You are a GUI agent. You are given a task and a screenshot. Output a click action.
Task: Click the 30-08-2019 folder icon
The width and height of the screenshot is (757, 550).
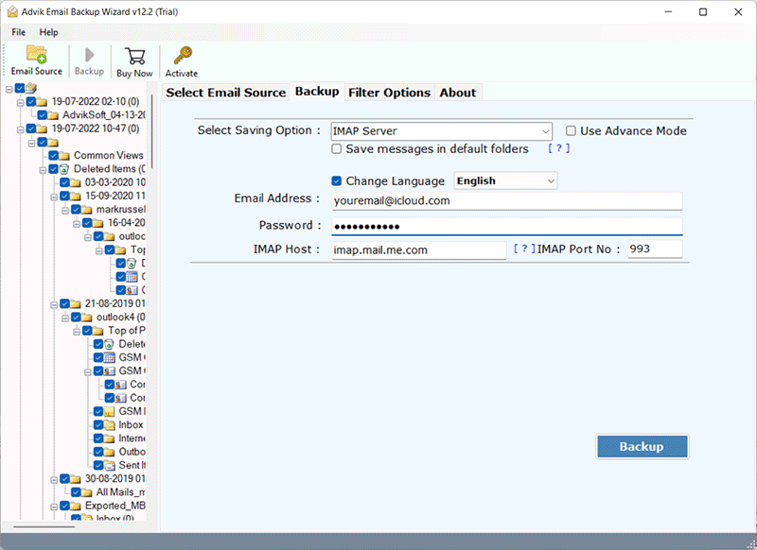pos(76,479)
